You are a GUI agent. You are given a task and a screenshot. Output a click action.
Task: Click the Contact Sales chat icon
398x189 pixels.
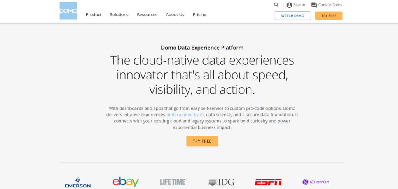pyautogui.click(x=314, y=5)
